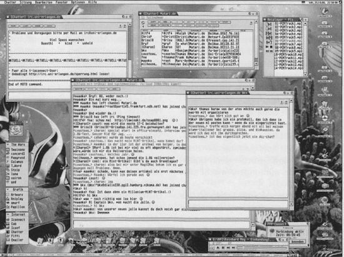Open Papillon in the Grafik launcher group
The height and width of the screenshot is (257, 344).
click(x=18, y=207)
